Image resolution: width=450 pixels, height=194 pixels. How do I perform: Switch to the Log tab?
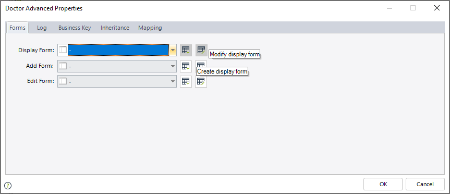coord(42,28)
